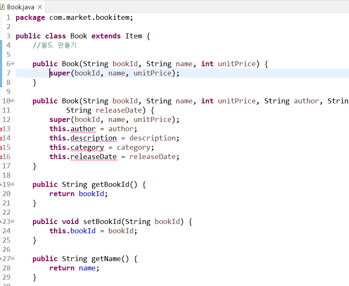Close the Book.java tab
Image resolution: width=349 pixels, height=286 pixels.
coord(40,7)
